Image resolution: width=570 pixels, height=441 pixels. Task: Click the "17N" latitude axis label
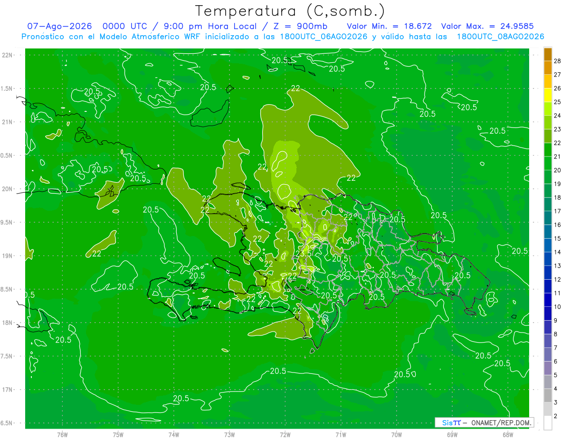tap(8, 390)
